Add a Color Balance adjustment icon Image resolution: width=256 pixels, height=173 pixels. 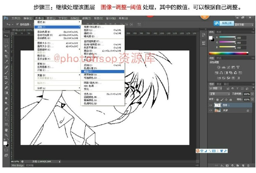(221, 73)
